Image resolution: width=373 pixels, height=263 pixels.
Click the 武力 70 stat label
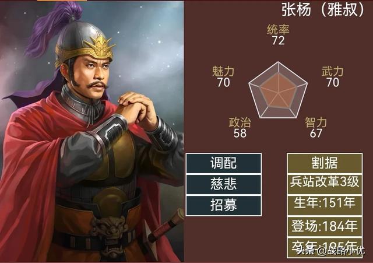click(332, 76)
